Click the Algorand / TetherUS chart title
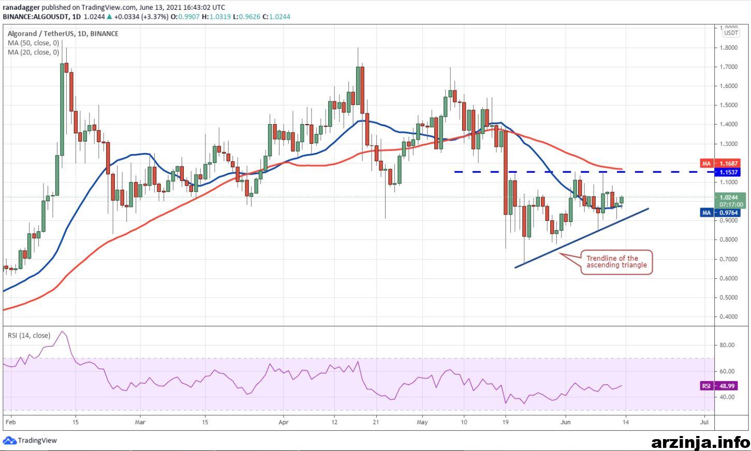Image resolution: width=751 pixels, height=451 pixels. pos(63,34)
